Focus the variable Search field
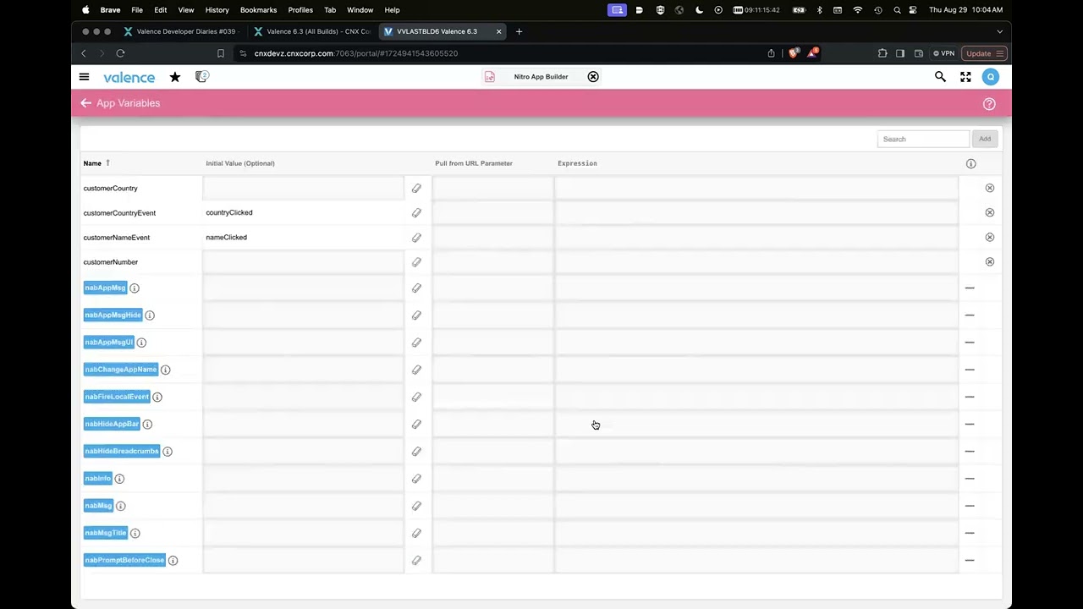Screen dimensions: 1083x609 tap(923, 139)
